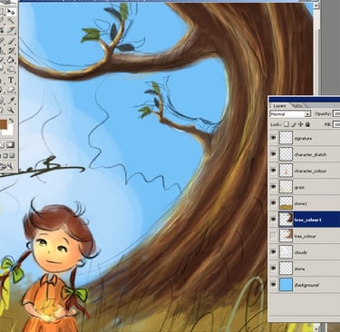Select the character_colour layer name

coord(310,171)
